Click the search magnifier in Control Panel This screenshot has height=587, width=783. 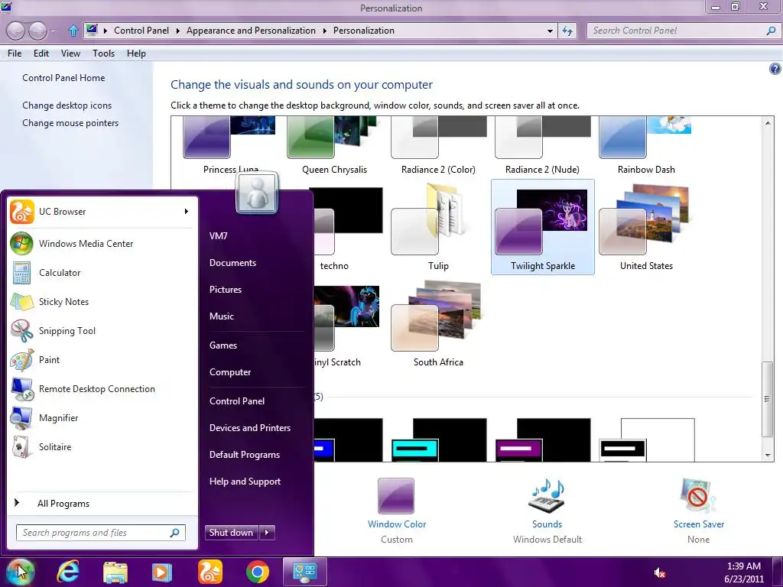[771, 31]
